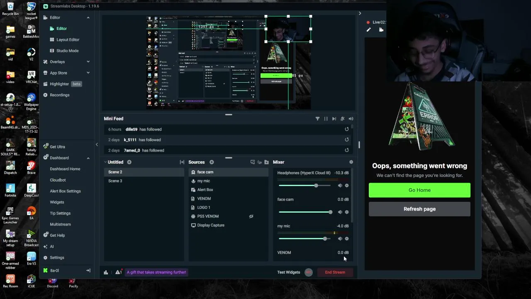Open the Untitled scene collection dropdown

click(x=114, y=162)
